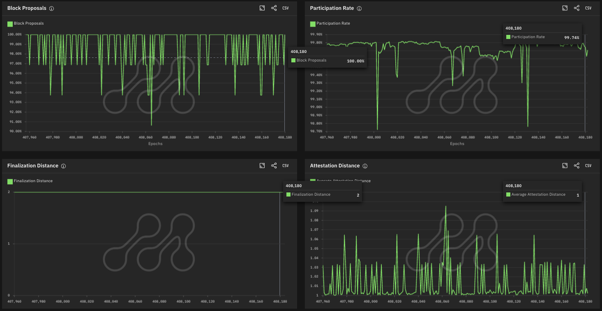Export Attestation Distance CSV file

[x=588, y=166]
